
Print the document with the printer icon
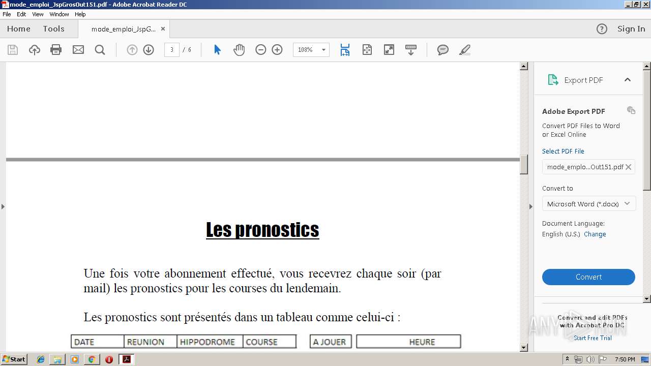coord(56,50)
